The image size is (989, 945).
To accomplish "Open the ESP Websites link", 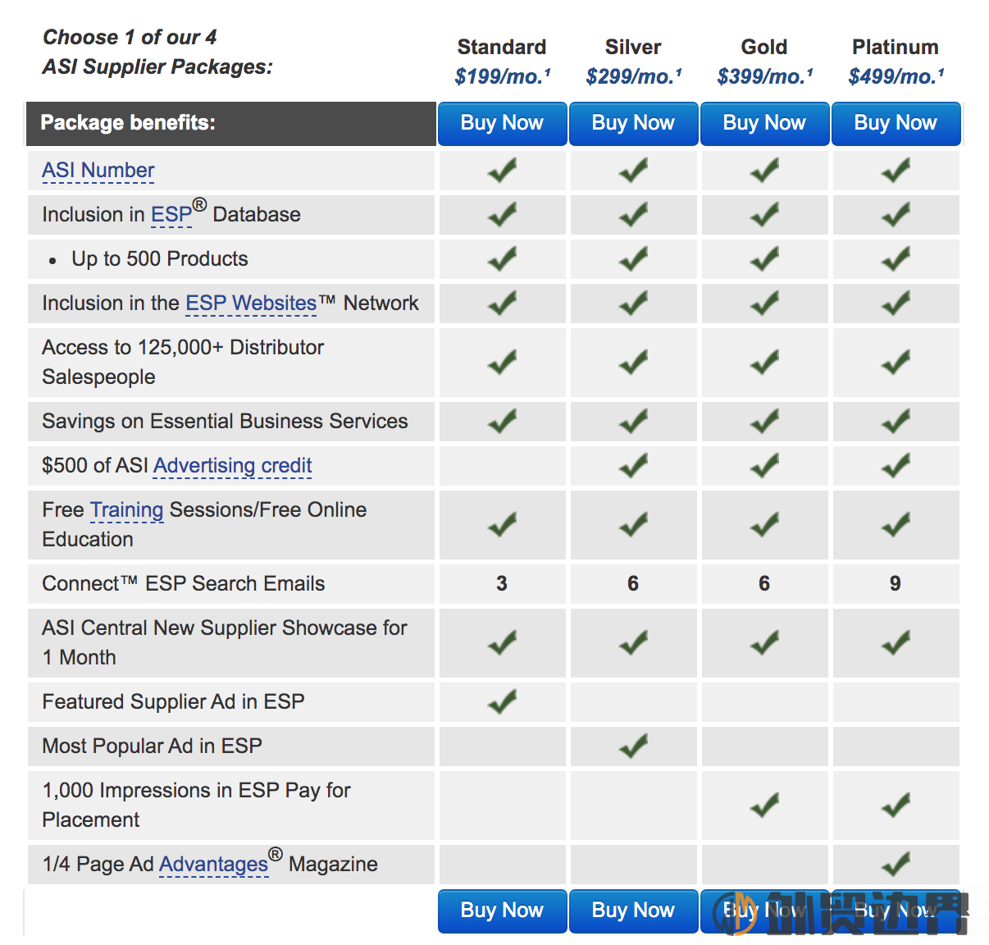I will (251, 304).
